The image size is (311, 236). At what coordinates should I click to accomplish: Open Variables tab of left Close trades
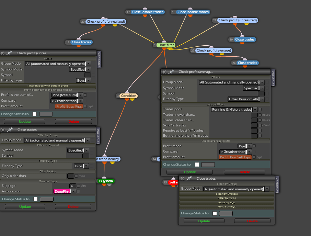click(98, 136)
